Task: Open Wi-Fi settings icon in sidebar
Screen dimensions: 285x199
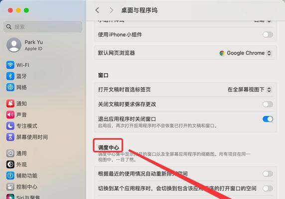Action: click(x=10, y=65)
